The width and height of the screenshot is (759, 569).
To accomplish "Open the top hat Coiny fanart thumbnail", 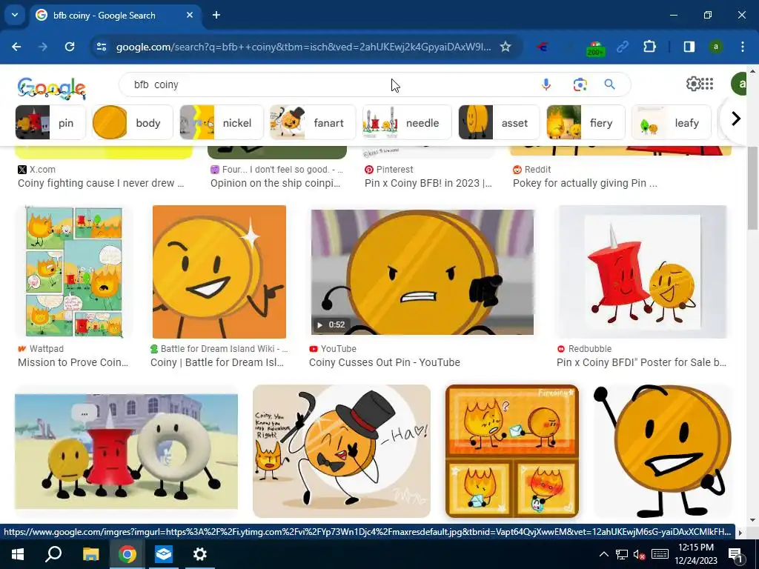I will [x=341, y=451].
